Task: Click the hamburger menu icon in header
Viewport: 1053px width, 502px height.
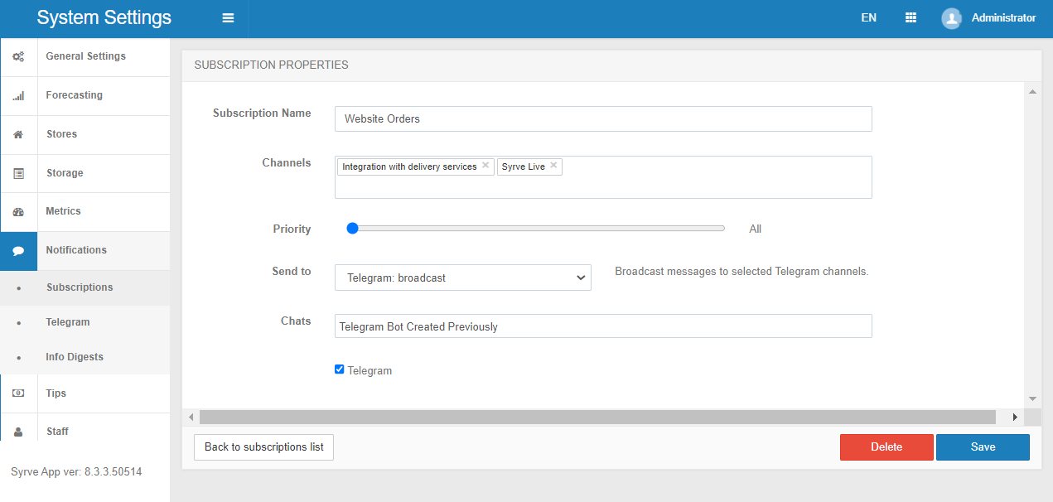Action: click(228, 18)
